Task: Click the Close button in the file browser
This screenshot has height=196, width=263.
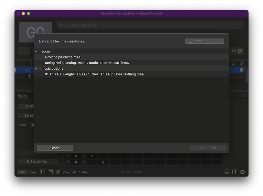Action: 55,148
